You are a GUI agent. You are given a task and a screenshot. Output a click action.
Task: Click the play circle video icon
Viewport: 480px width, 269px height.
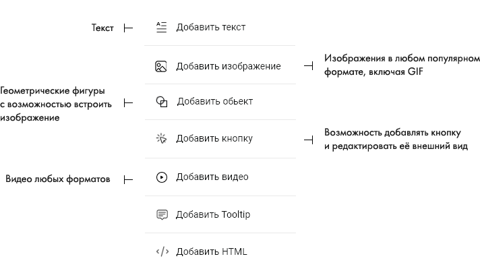point(162,177)
